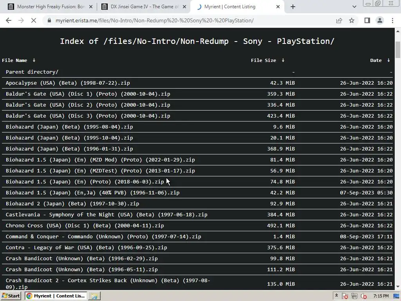Sort by File Size arrow
Viewport: 401px width, 301px height.
tap(283, 60)
